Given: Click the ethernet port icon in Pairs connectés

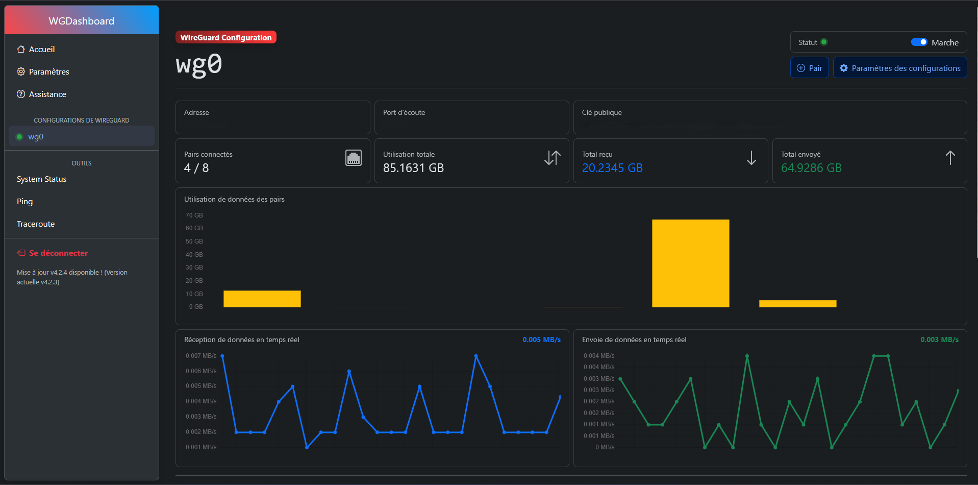Looking at the screenshot, I should (353, 158).
